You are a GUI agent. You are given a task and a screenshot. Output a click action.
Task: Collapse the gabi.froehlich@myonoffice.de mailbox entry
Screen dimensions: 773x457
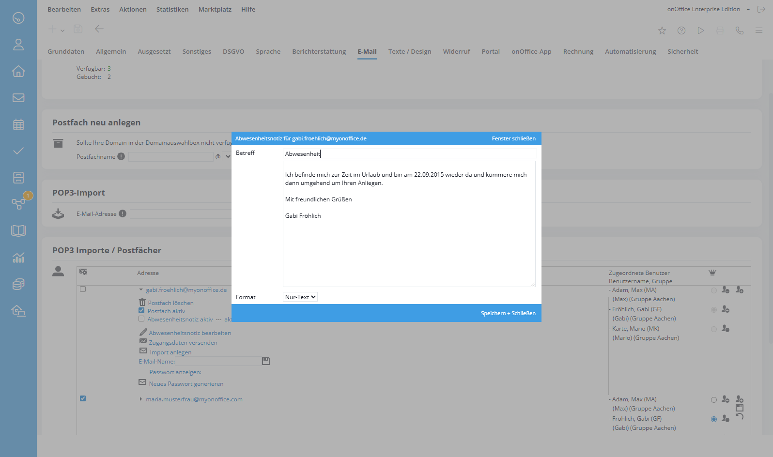[141, 290]
